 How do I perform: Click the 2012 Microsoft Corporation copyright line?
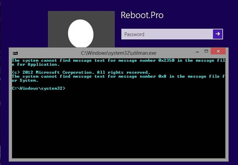pyautogui.click(x=81, y=72)
